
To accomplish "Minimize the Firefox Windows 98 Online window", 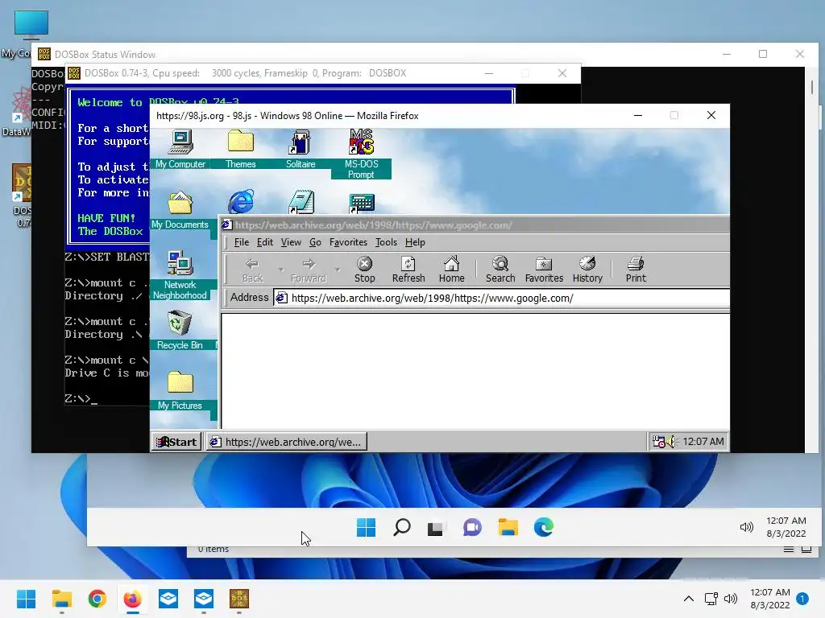I will pyautogui.click(x=638, y=116).
